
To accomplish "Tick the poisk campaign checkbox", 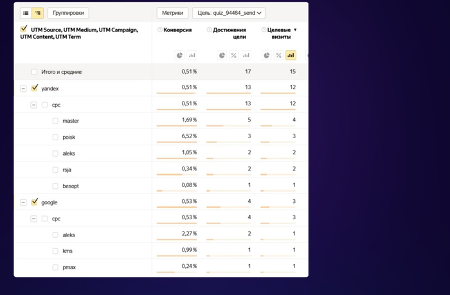I will click(55, 137).
